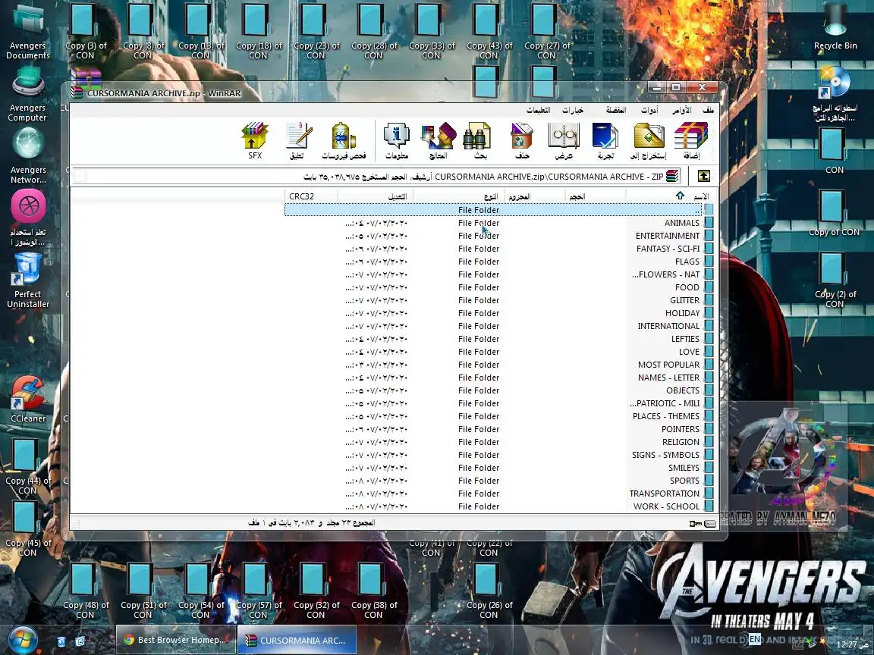The image size is (874, 655).
Task: Select the SMILEYS folder row
Action: (499, 468)
